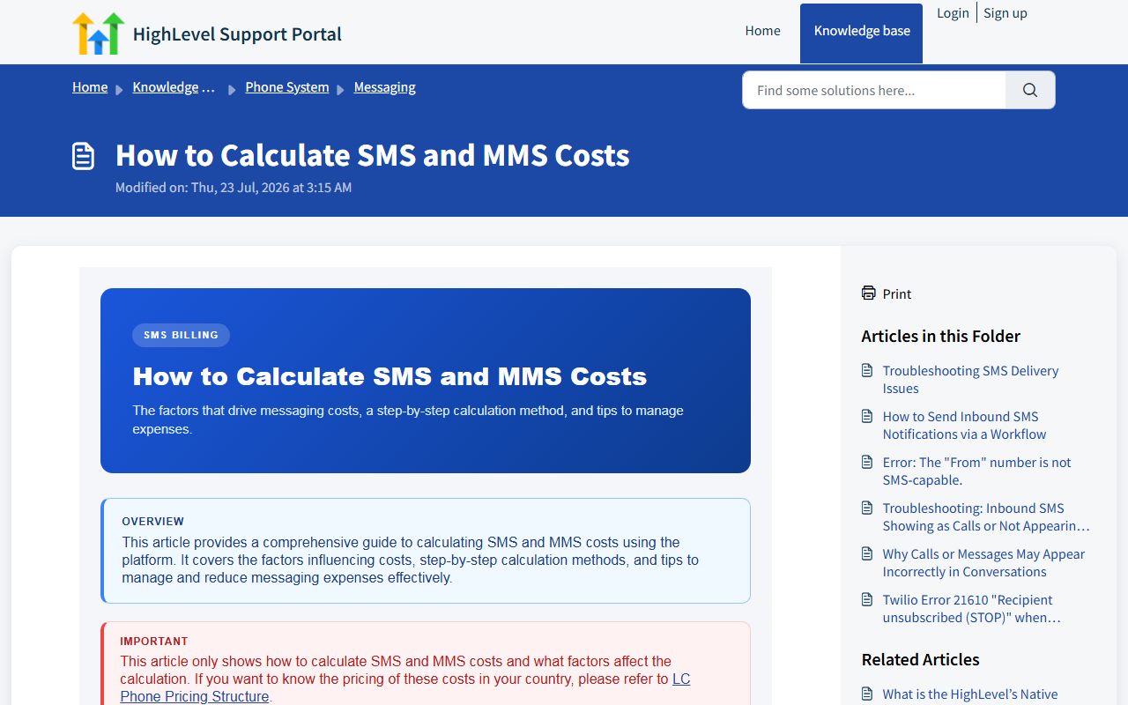Open the Knowledge breadcrumb link

174,87
